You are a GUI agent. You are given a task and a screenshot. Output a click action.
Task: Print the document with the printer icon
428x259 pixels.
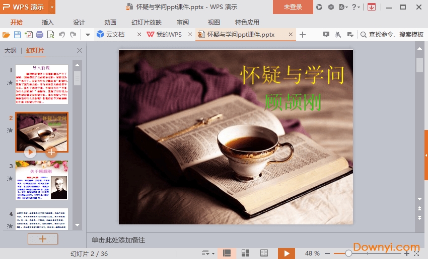pos(40,35)
